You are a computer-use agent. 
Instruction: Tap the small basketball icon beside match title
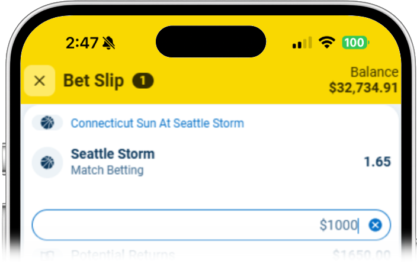click(47, 123)
